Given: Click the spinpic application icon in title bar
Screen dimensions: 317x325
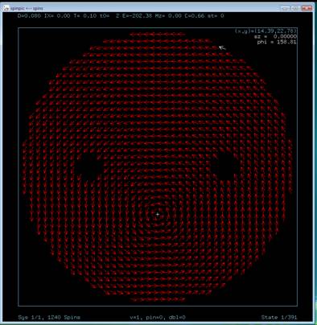Looking at the screenshot, I should coord(6,8).
